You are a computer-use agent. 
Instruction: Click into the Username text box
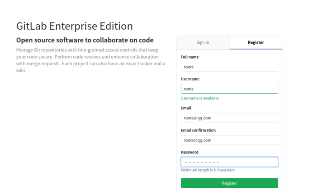click(x=229, y=89)
